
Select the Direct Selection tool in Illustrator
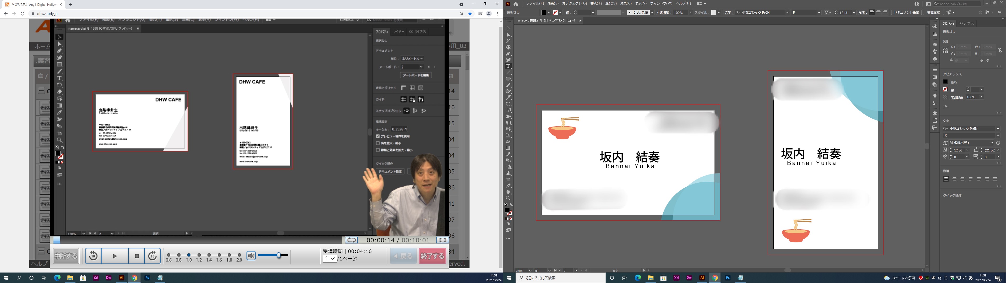508,35
